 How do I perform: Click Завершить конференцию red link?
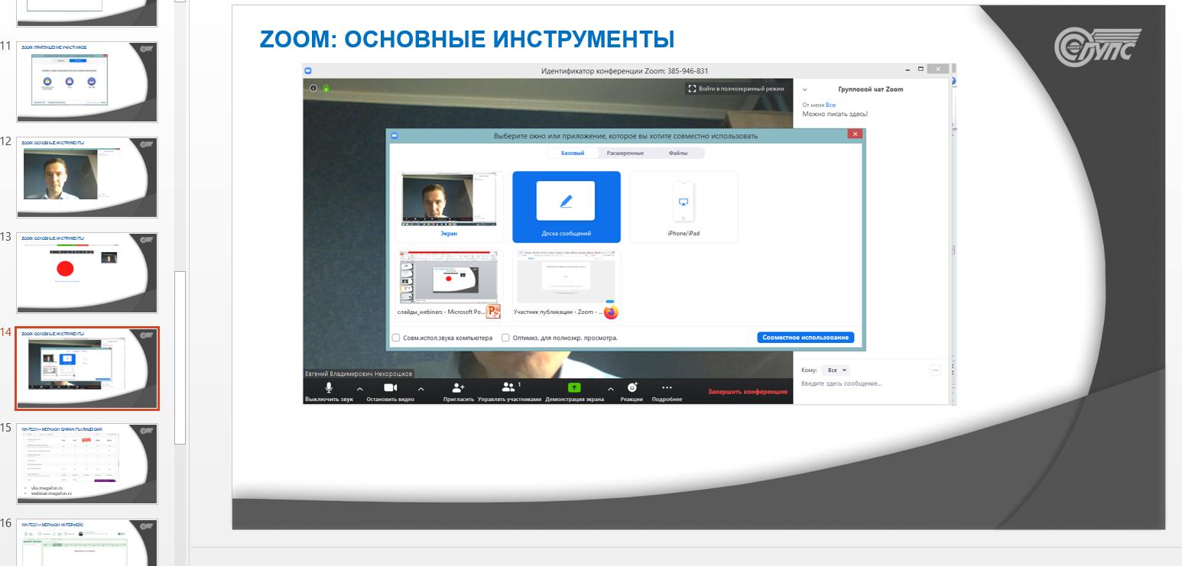point(747,392)
